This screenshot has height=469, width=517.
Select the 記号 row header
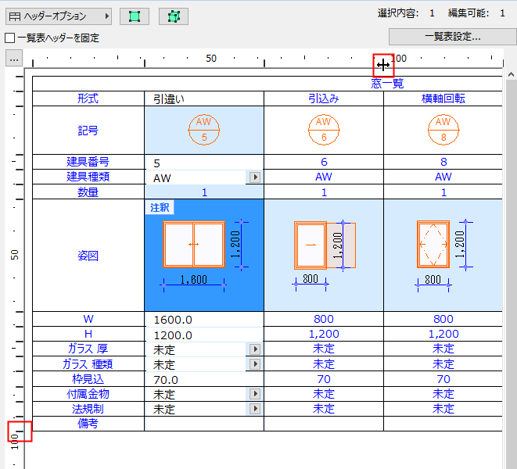(88, 131)
